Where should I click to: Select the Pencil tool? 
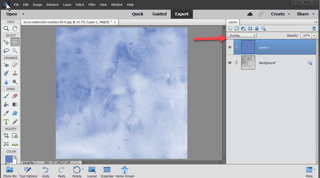click(15, 122)
